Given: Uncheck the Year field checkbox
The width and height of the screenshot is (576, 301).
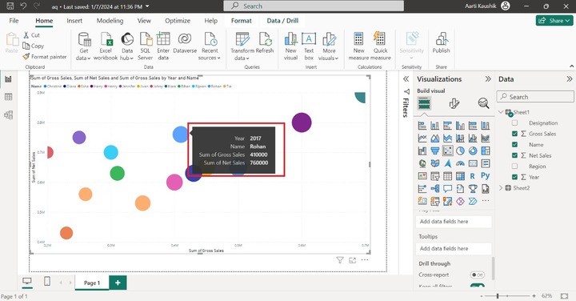Looking at the screenshot, I should (x=514, y=177).
